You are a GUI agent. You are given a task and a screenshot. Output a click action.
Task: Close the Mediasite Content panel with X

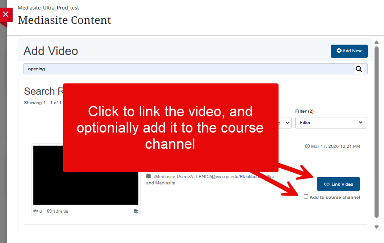pos(6,15)
